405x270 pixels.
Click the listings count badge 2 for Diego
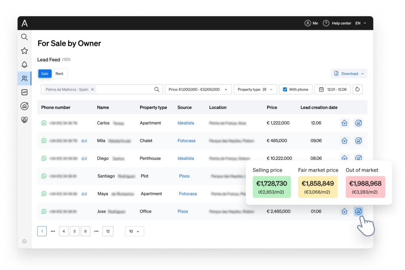[84, 159]
